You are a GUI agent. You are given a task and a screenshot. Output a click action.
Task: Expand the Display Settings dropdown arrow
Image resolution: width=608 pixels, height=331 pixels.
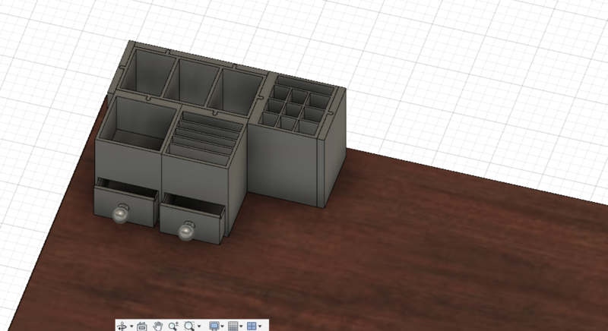[x=222, y=326]
